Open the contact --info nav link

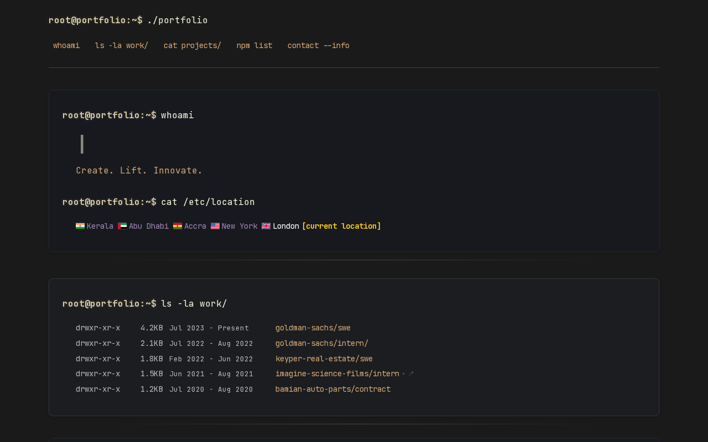pos(318,45)
